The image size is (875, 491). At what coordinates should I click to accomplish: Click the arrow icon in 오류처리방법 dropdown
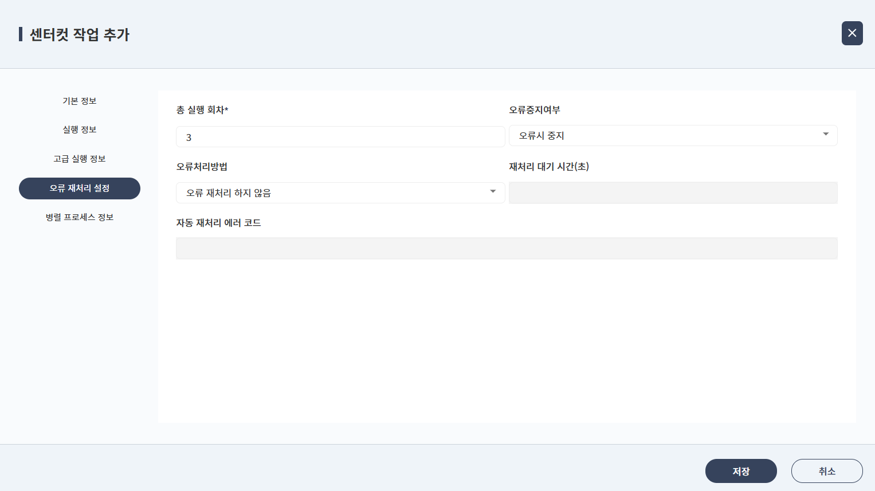click(493, 192)
